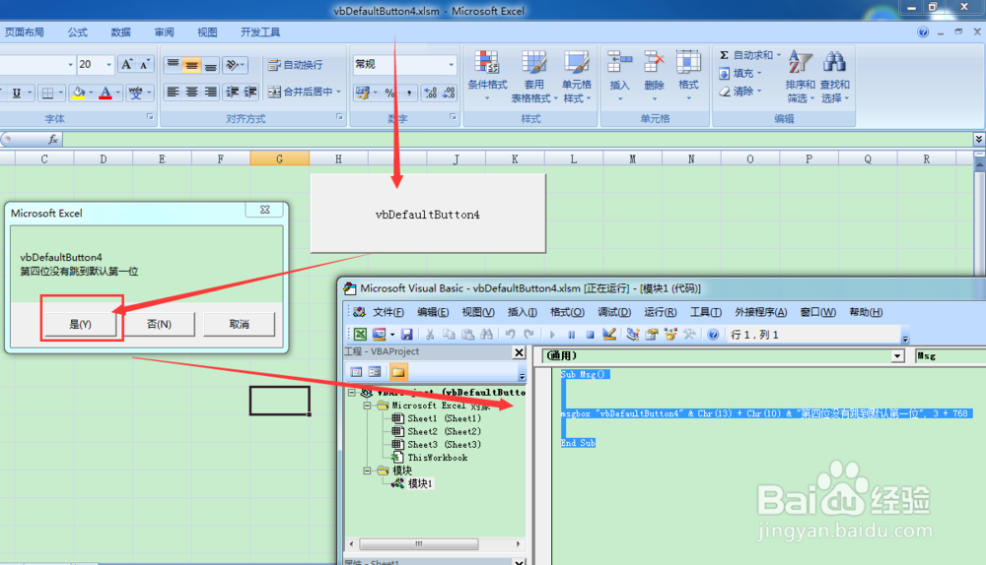
Task: Click the accounting number format icon
Action: pyautogui.click(x=362, y=93)
